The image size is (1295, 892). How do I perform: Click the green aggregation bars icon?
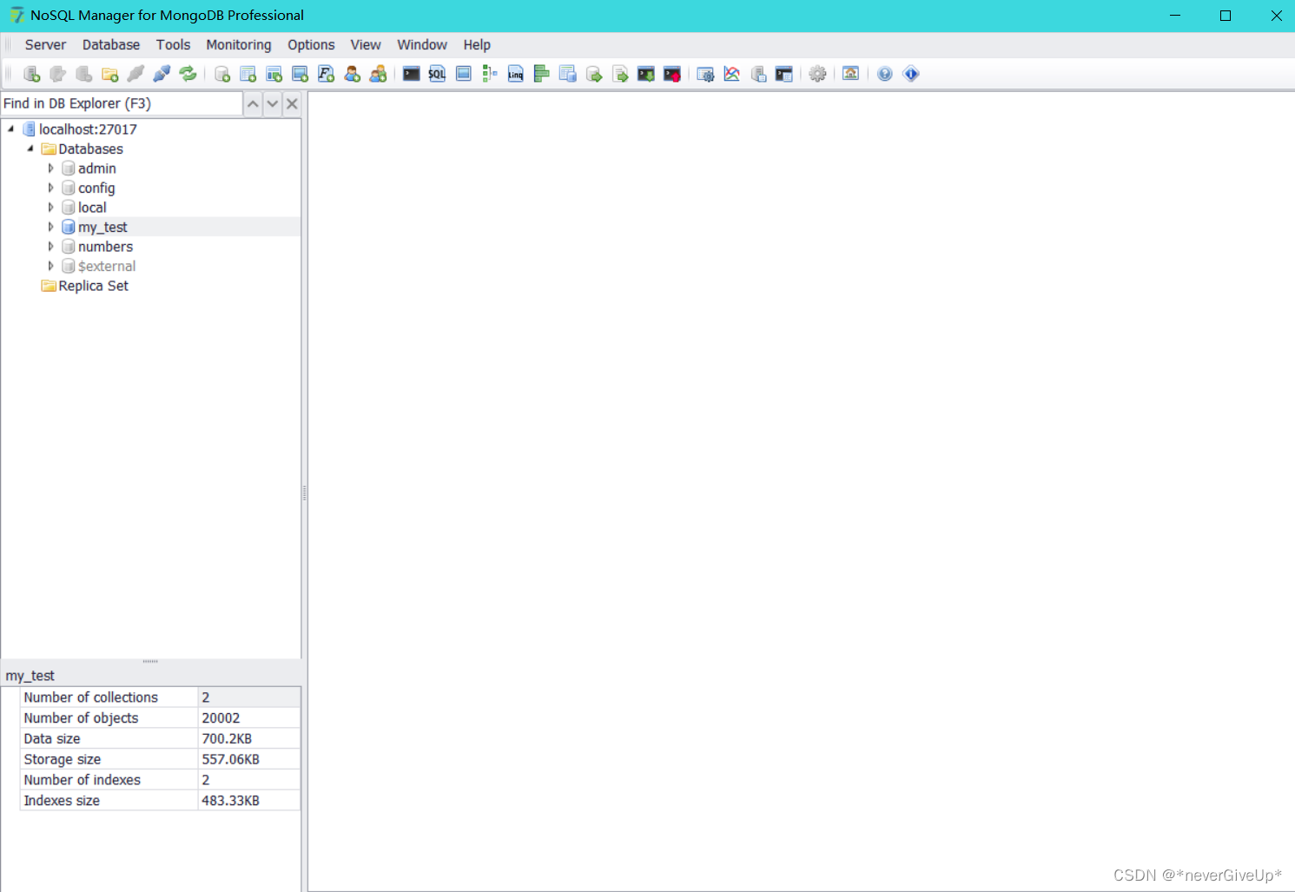[542, 74]
